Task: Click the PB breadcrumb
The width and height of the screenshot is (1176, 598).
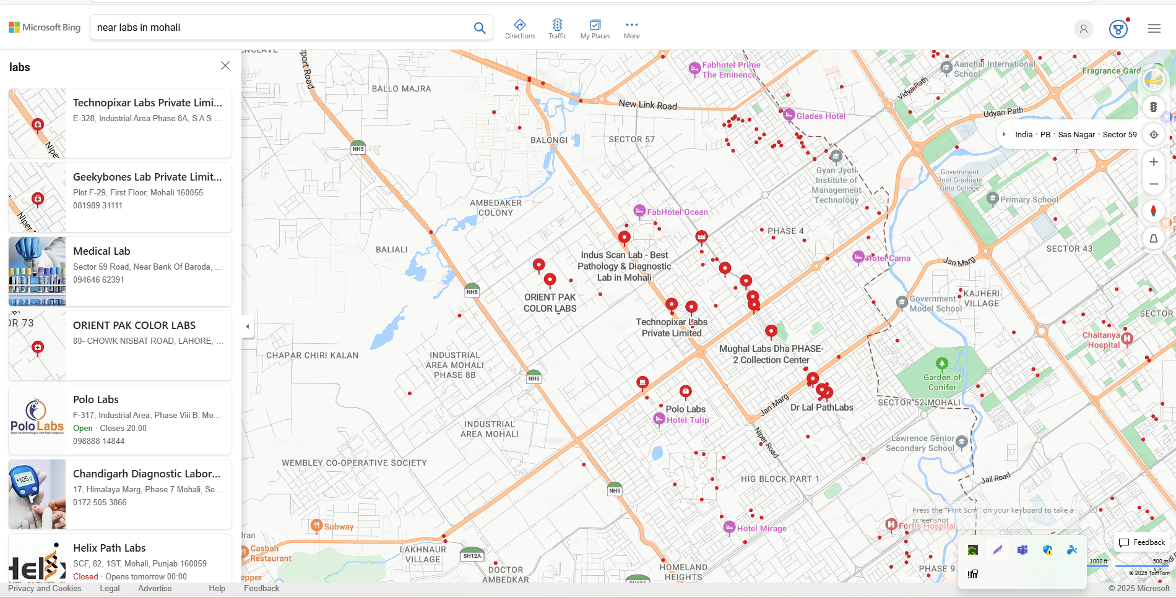Action: pyautogui.click(x=1045, y=134)
